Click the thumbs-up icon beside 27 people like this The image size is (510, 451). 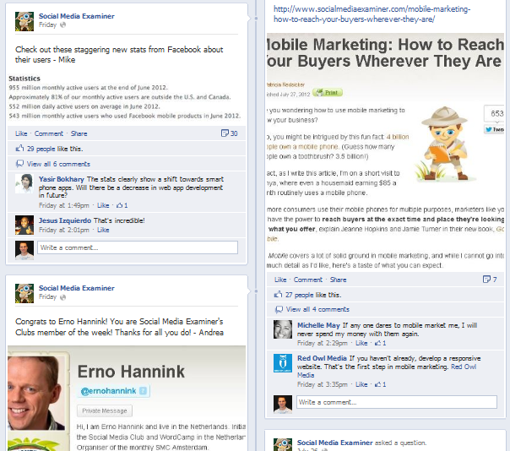278,295
